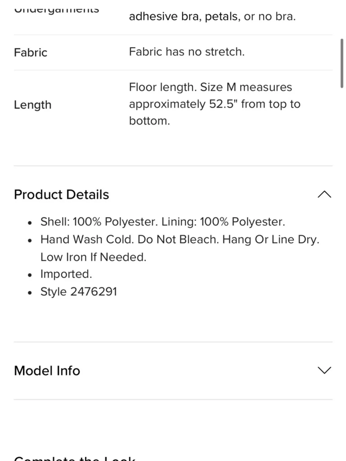Click the word 'bottom.' in the Length description
This screenshot has height=461, width=346.
tap(149, 121)
